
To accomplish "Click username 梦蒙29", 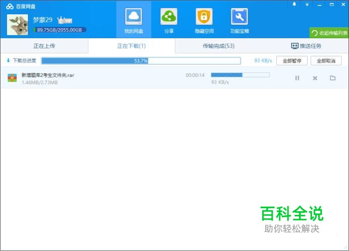I will [x=42, y=20].
